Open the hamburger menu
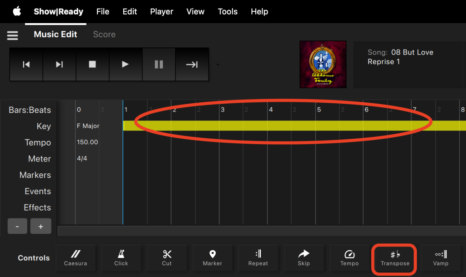 [12, 35]
